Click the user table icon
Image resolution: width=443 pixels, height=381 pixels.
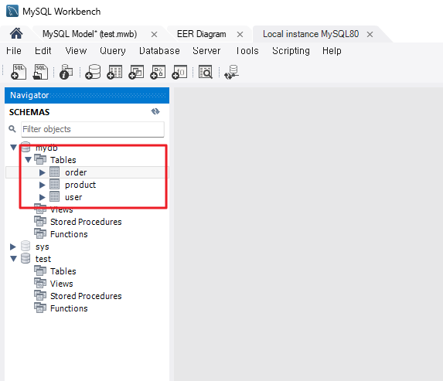(55, 196)
